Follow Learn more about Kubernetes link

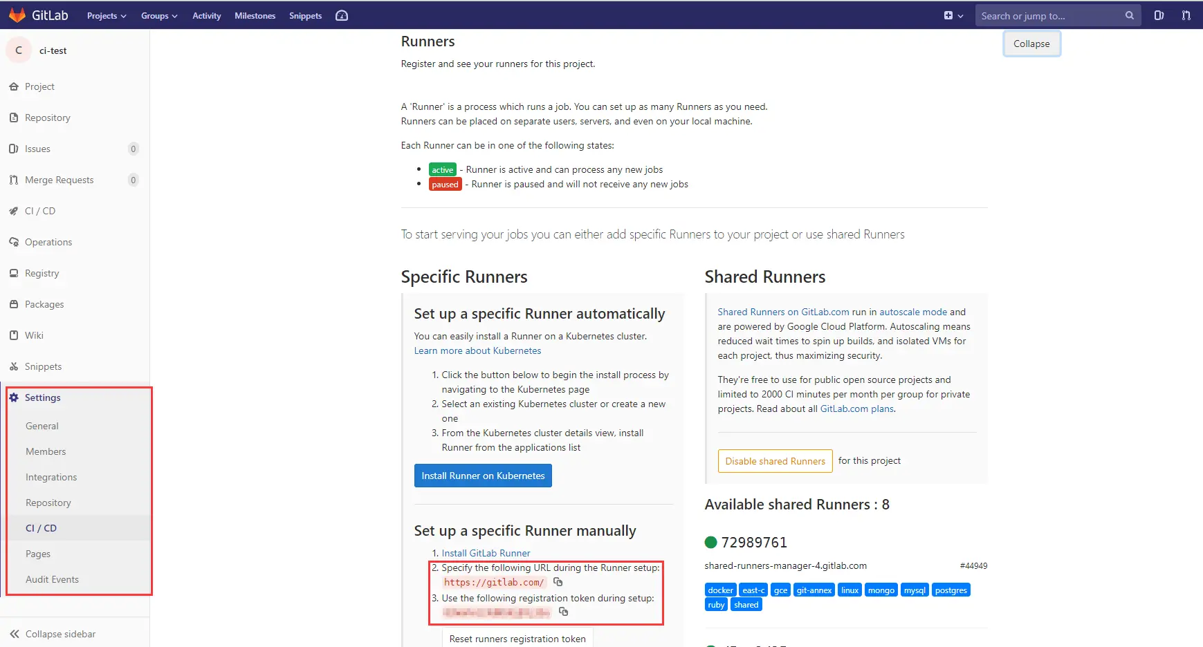(x=477, y=350)
